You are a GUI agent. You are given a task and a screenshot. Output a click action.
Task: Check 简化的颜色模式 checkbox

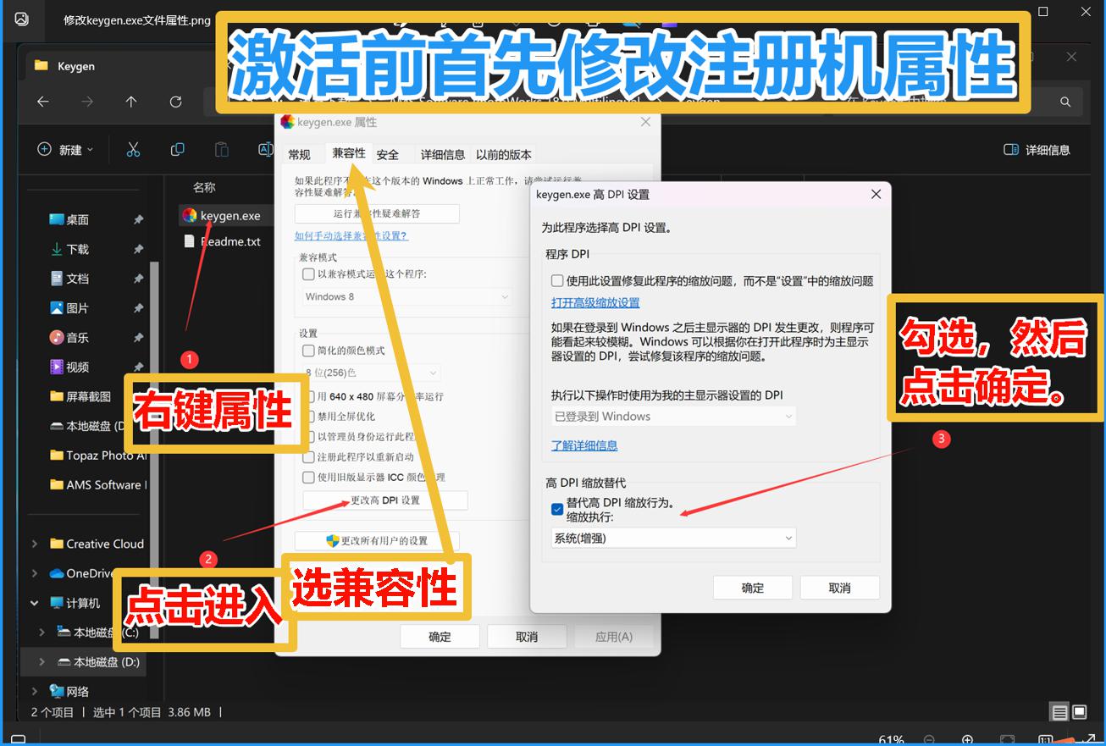click(308, 351)
